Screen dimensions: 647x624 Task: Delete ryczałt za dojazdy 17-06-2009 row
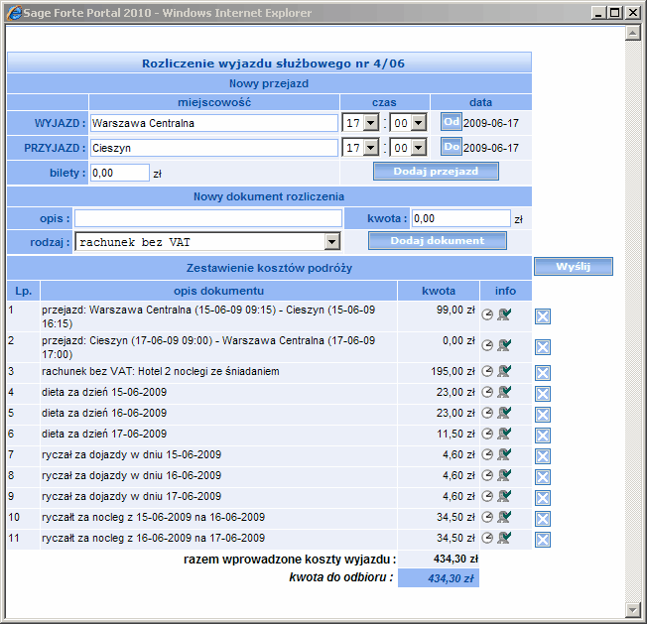[543, 498]
